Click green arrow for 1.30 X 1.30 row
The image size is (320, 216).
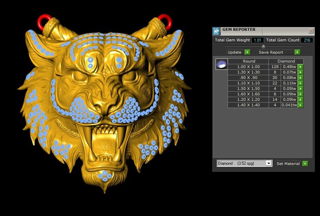click(x=300, y=72)
